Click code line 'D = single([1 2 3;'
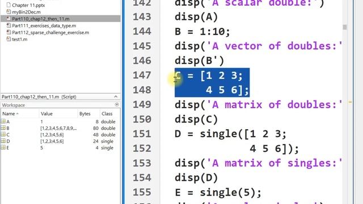This screenshot has height=204, width=363. click(231, 134)
